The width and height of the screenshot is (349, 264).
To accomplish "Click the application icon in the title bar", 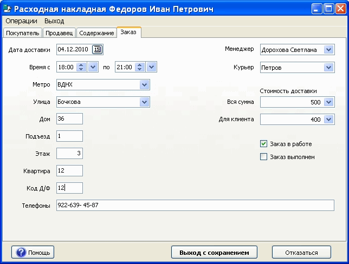I will click(x=8, y=9).
